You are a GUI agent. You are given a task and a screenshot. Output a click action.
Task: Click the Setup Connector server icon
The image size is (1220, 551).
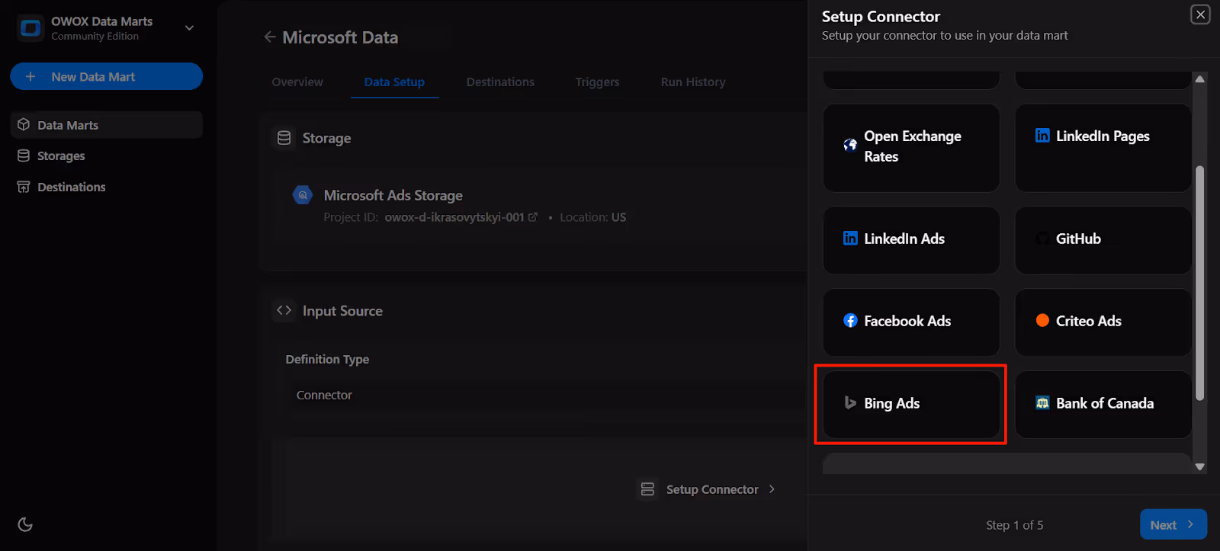coord(647,489)
